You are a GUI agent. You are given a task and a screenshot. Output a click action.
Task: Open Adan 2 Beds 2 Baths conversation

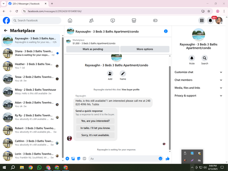31,104
